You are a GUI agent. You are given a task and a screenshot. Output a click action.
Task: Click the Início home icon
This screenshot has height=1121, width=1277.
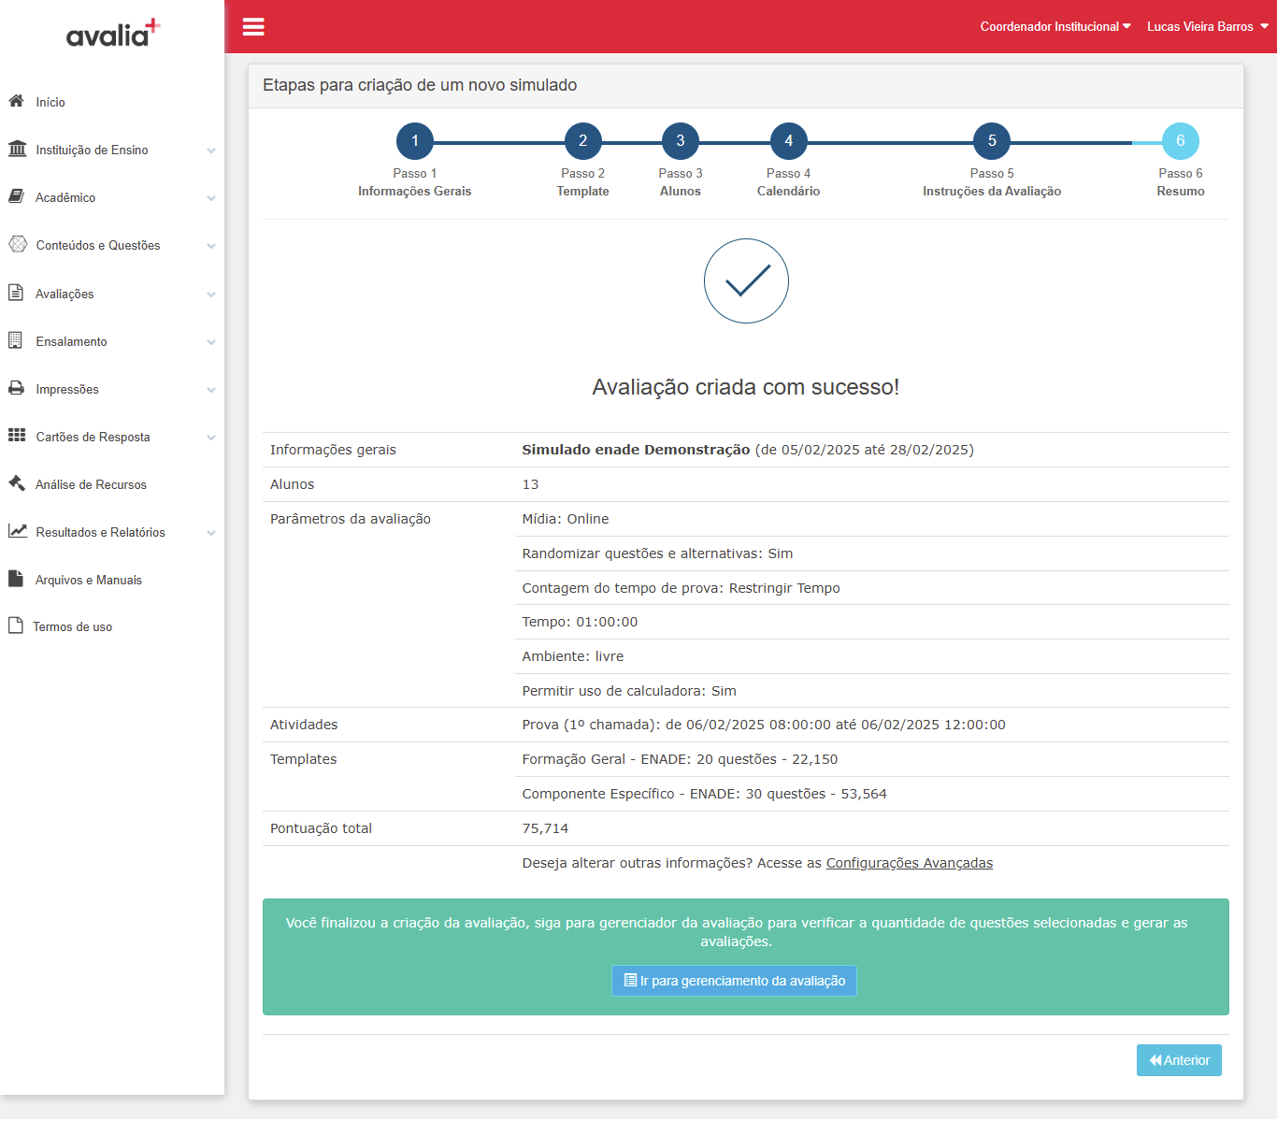(x=16, y=101)
